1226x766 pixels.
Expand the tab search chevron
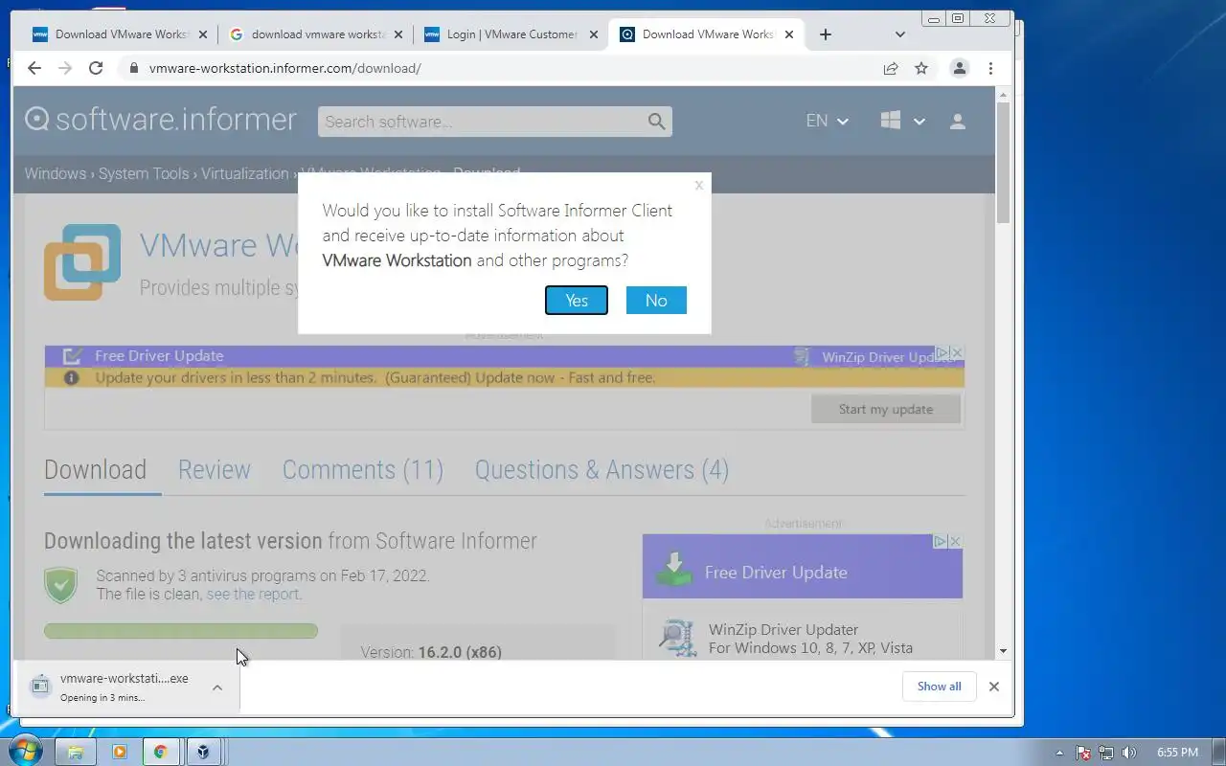pyautogui.click(x=899, y=34)
